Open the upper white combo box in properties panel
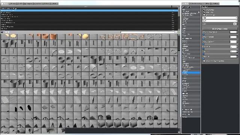This screenshot has width=240, height=135. coord(220,18)
